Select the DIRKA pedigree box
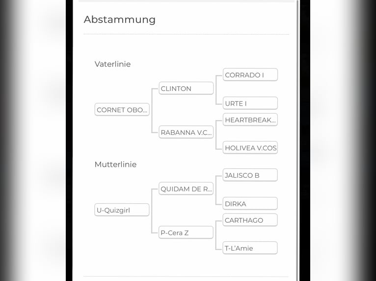Screen dimensions: 376x281 point(250,204)
